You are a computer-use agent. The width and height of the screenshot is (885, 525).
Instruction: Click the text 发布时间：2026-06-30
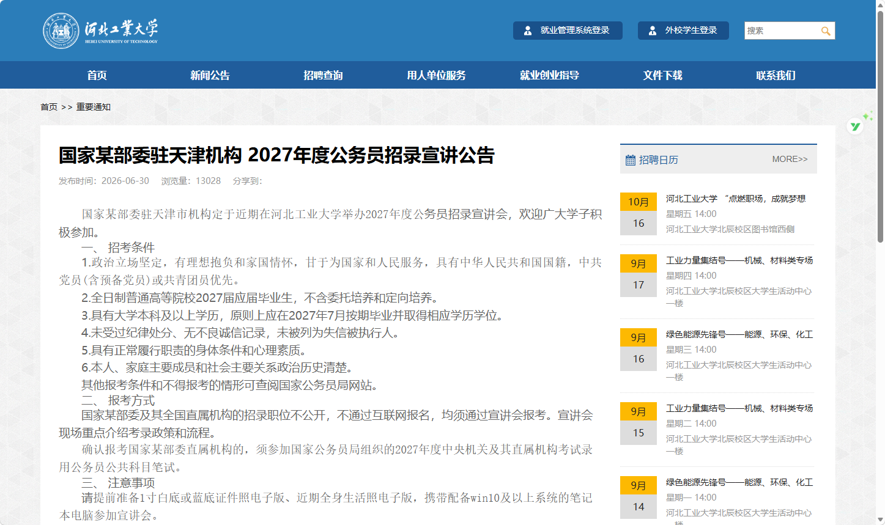tap(104, 181)
